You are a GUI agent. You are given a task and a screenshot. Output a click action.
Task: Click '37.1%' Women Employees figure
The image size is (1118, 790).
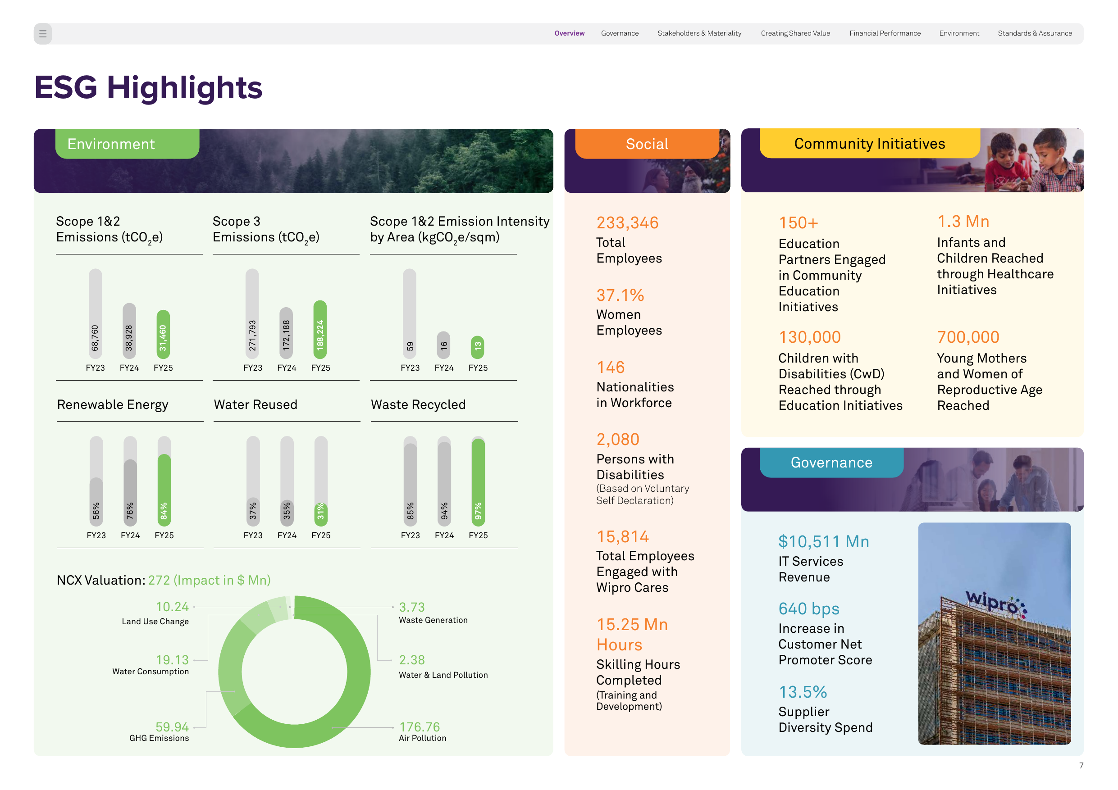click(x=620, y=295)
